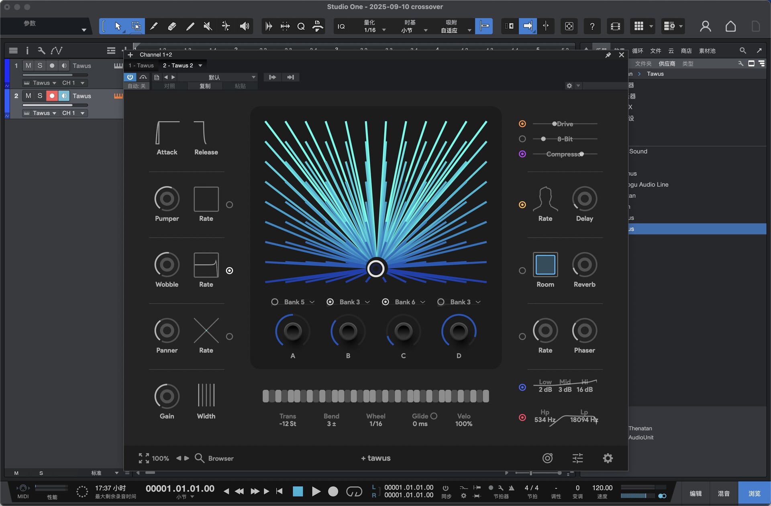Screen dimensions: 771x506
Task: Open the video player filmstrip icon
Action: pos(615,26)
